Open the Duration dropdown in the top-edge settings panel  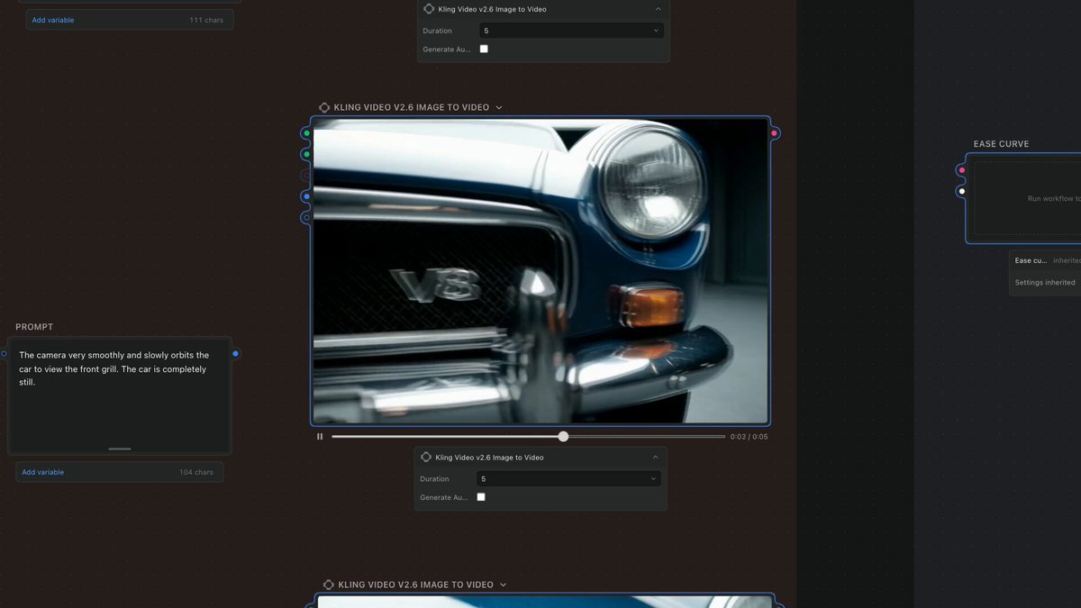click(x=572, y=31)
